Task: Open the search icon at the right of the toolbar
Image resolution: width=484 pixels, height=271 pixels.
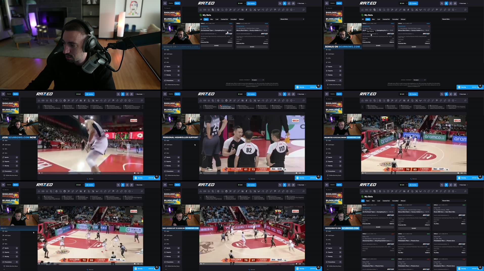Action: click(x=303, y=10)
